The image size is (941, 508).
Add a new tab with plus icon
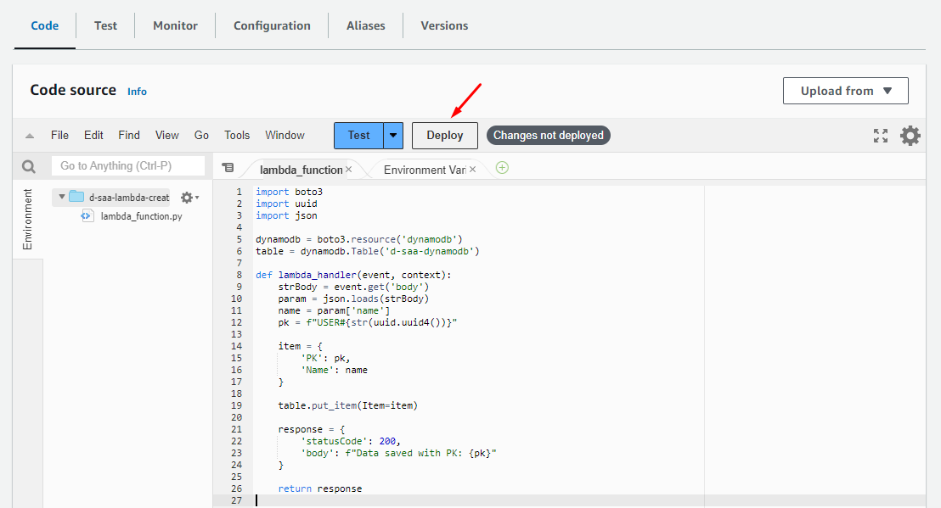pyautogui.click(x=502, y=168)
